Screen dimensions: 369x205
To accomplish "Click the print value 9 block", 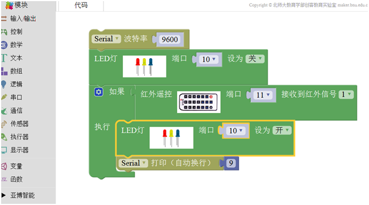I will click(x=231, y=163).
